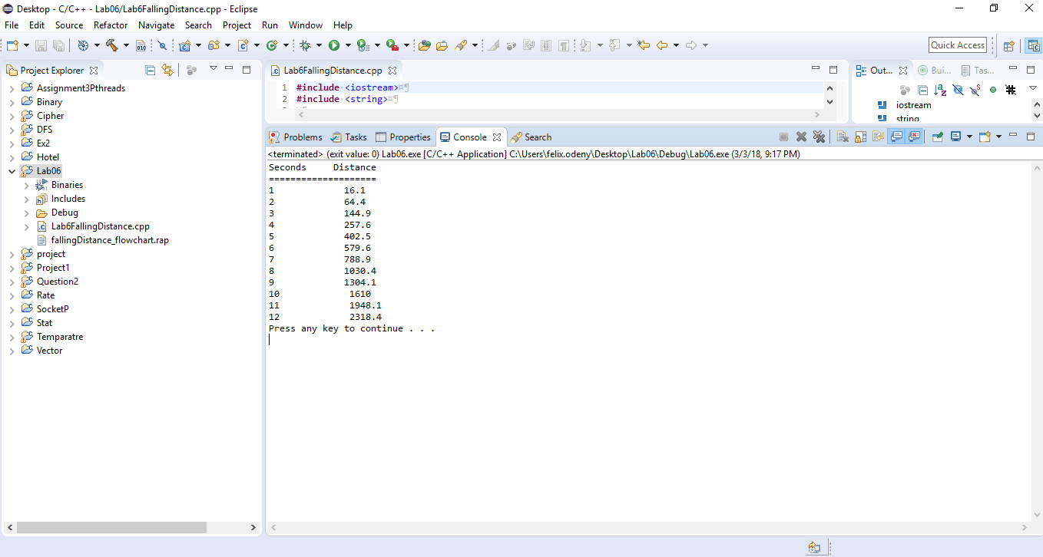Switch to the Problems tab
The image size is (1043, 557).
pos(296,137)
